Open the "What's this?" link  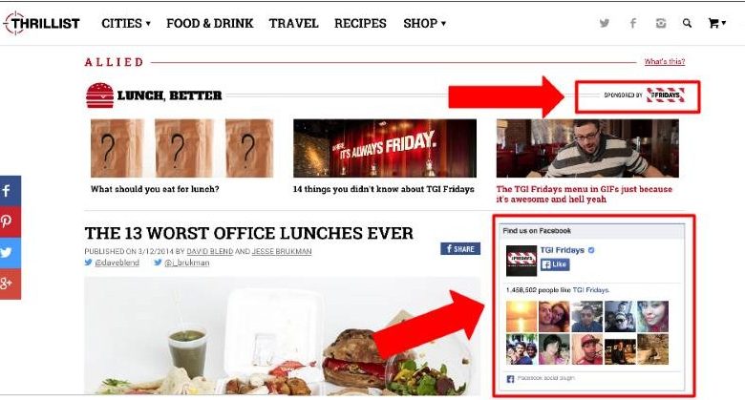coord(664,61)
